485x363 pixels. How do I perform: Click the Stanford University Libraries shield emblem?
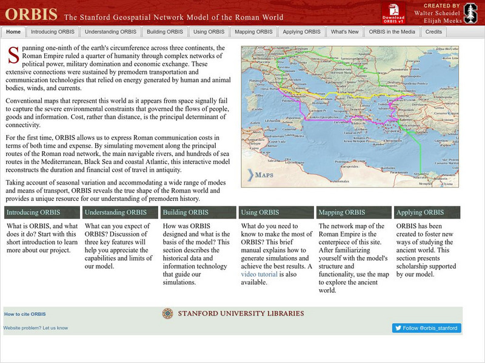coord(167,313)
